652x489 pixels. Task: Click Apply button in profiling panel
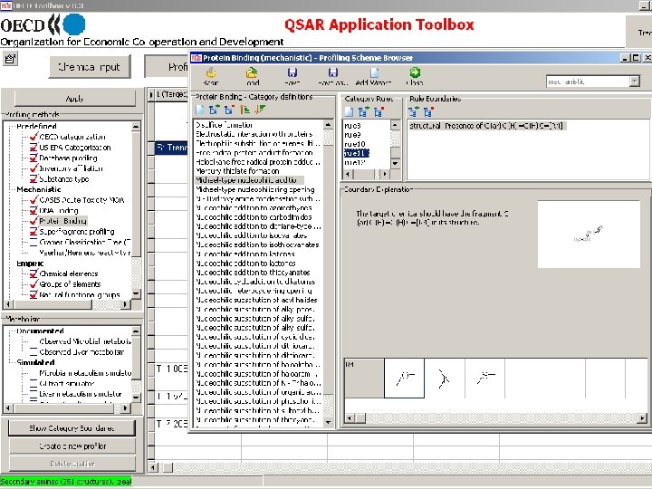pos(75,99)
